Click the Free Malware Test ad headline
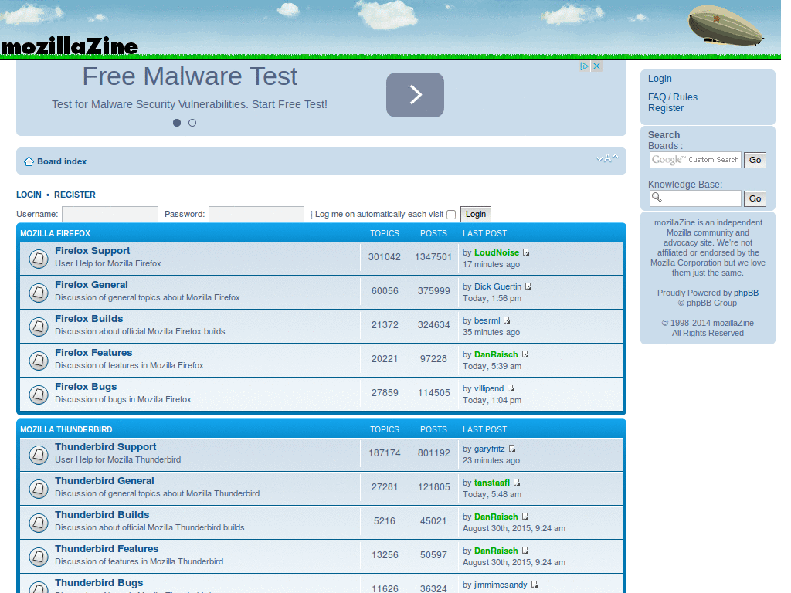 [x=190, y=76]
